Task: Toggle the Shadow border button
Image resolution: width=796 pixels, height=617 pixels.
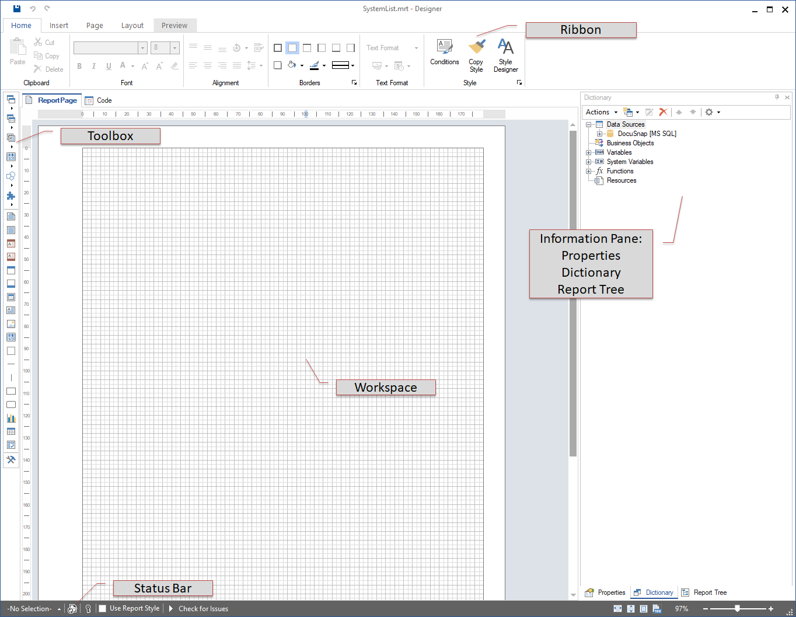Action: (x=278, y=65)
